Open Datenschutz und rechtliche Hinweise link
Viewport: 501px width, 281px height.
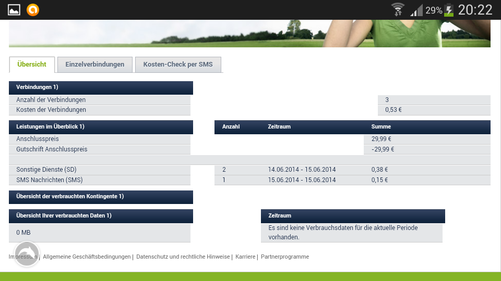pyautogui.click(x=183, y=257)
